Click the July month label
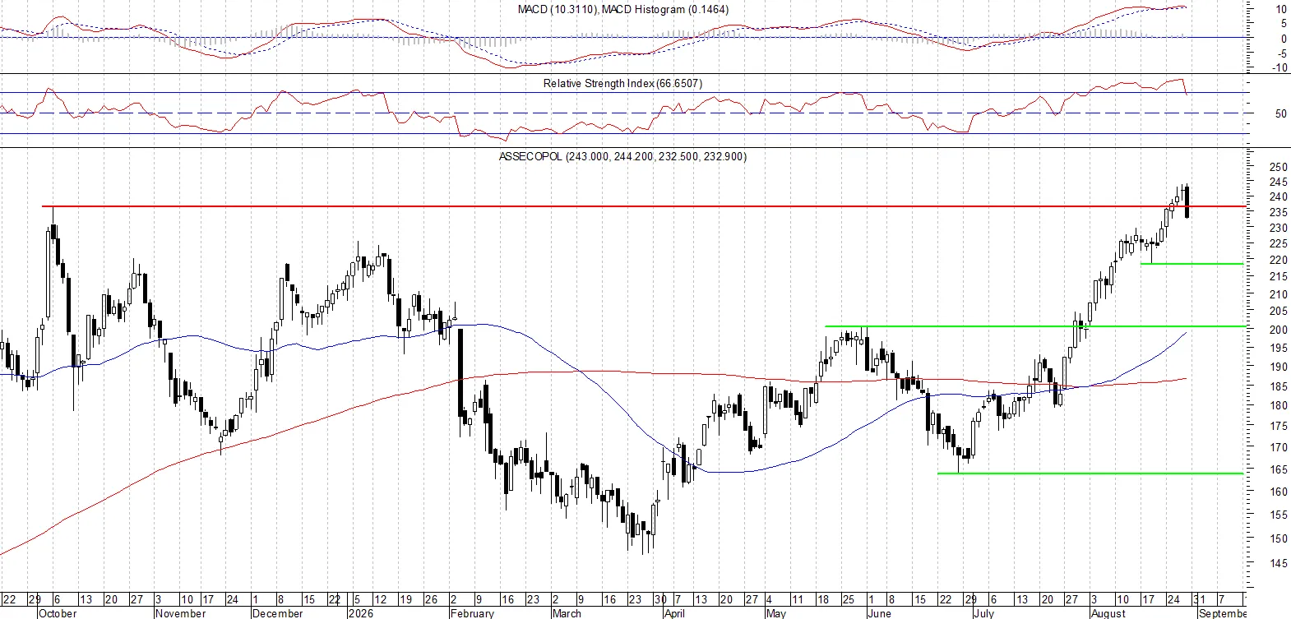Viewport: 1291px width, 619px height. (983, 613)
